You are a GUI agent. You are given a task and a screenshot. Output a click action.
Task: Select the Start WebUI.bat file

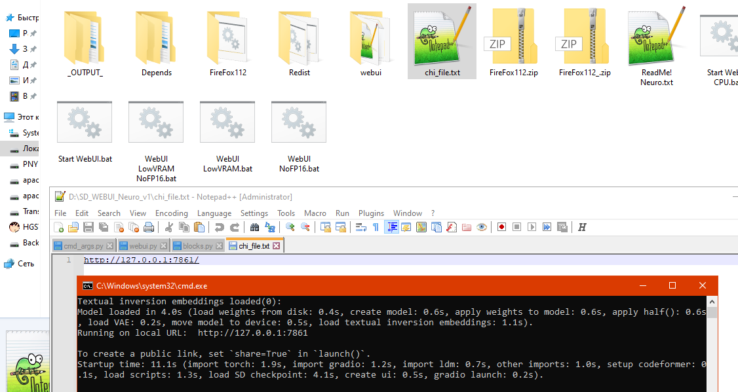[85, 132]
